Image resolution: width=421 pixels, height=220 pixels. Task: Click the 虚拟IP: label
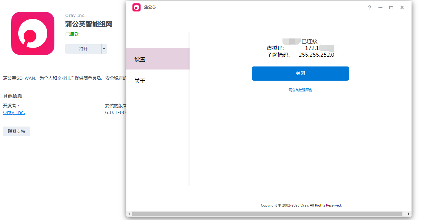275,48
